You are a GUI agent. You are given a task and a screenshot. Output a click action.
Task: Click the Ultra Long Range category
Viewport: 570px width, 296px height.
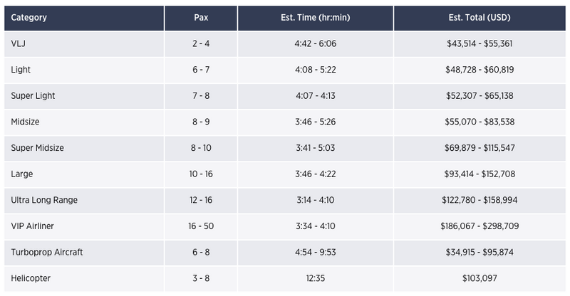click(44, 200)
